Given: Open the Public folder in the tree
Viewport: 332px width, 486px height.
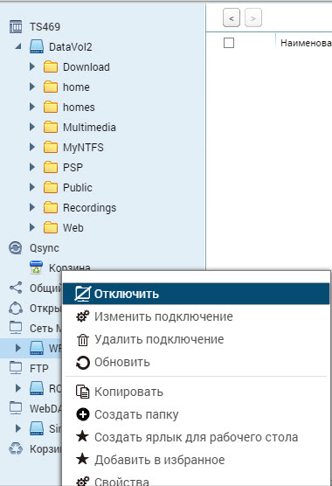Looking at the screenshot, I should coord(78,187).
